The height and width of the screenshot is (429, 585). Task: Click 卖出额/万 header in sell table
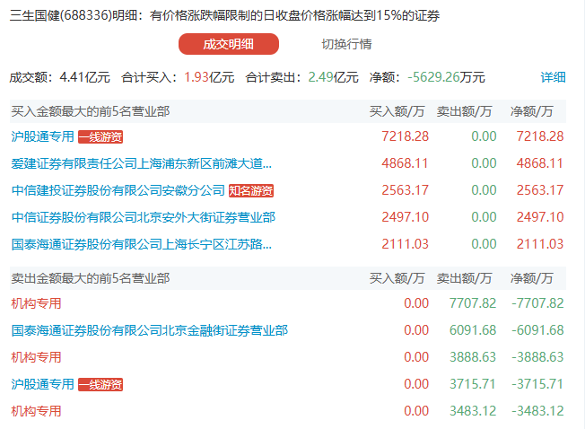pos(464,278)
